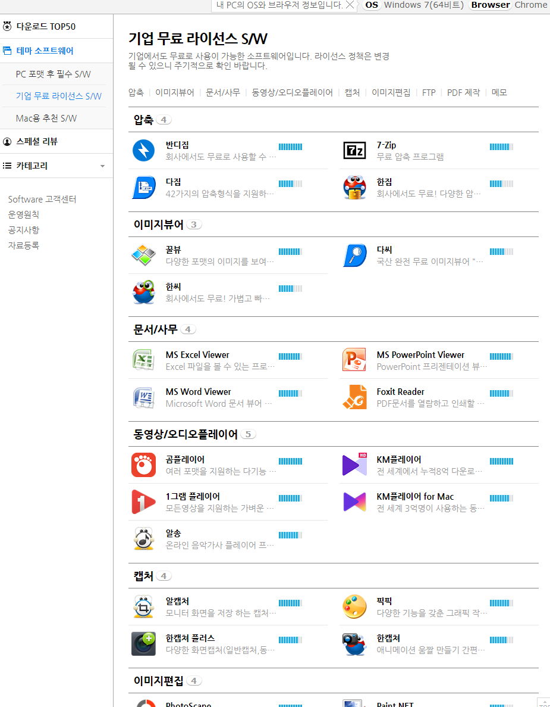
Task: Open the 한캡처 camera icon
Action: coord(354,644)
